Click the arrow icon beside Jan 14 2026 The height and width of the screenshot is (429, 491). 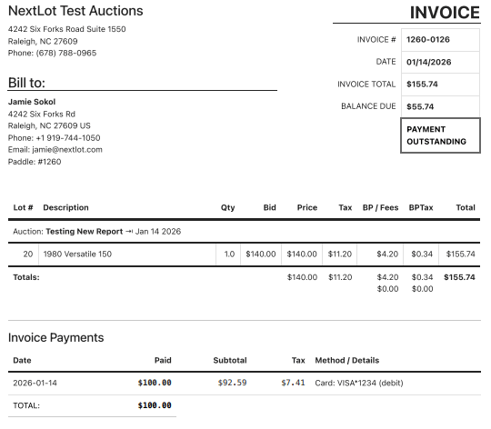[x=129, y=232]
